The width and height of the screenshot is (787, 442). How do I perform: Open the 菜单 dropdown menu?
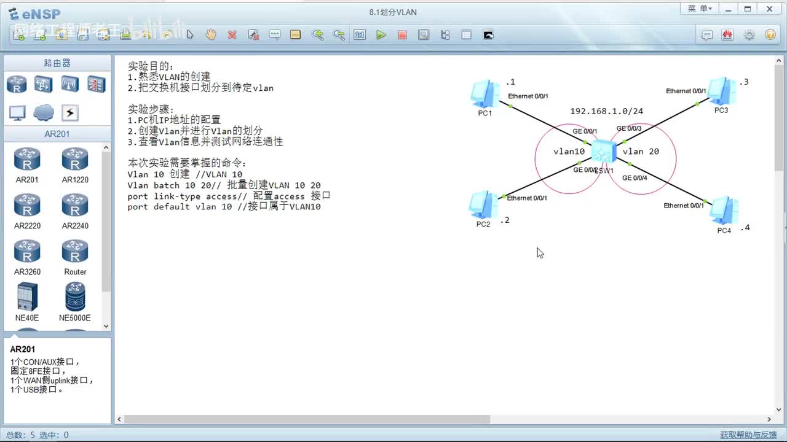700,9
